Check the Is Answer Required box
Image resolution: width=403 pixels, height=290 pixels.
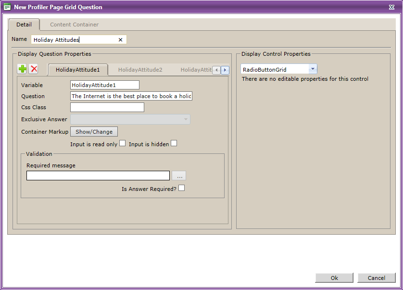[x=182, y=188]
